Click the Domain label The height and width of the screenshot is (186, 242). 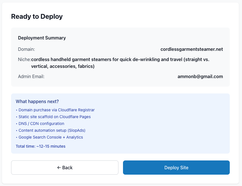[26, 49]
